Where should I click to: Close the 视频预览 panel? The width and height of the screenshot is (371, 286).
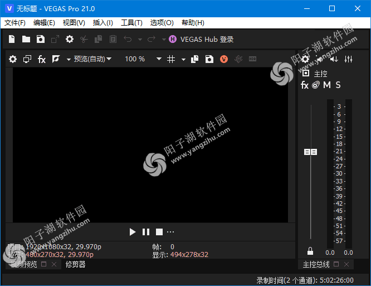(x=54, y=264)
